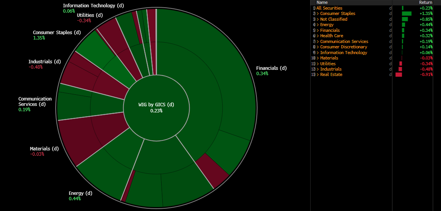Expand the Energy row chevron

coord(318,25)
